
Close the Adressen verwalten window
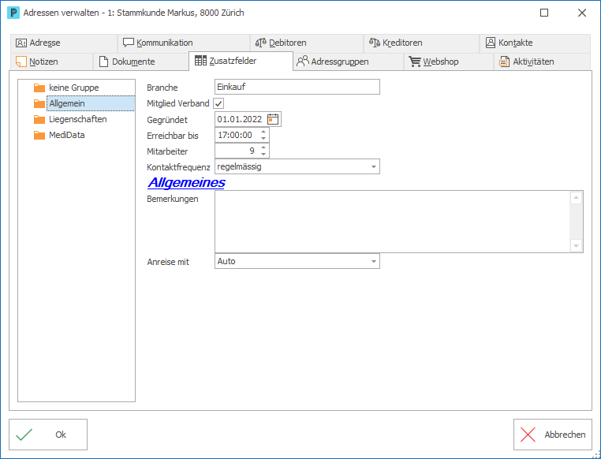click(582, 13)
